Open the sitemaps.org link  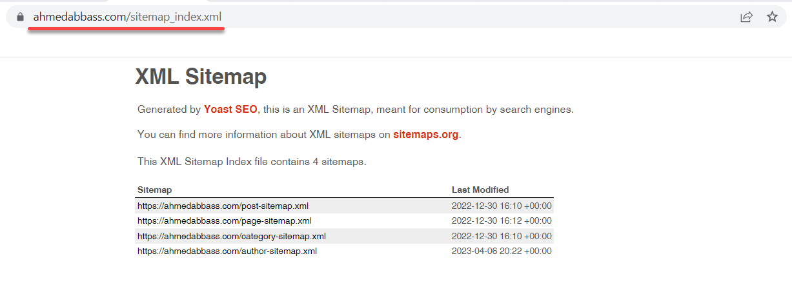click(x=425, y=135)
